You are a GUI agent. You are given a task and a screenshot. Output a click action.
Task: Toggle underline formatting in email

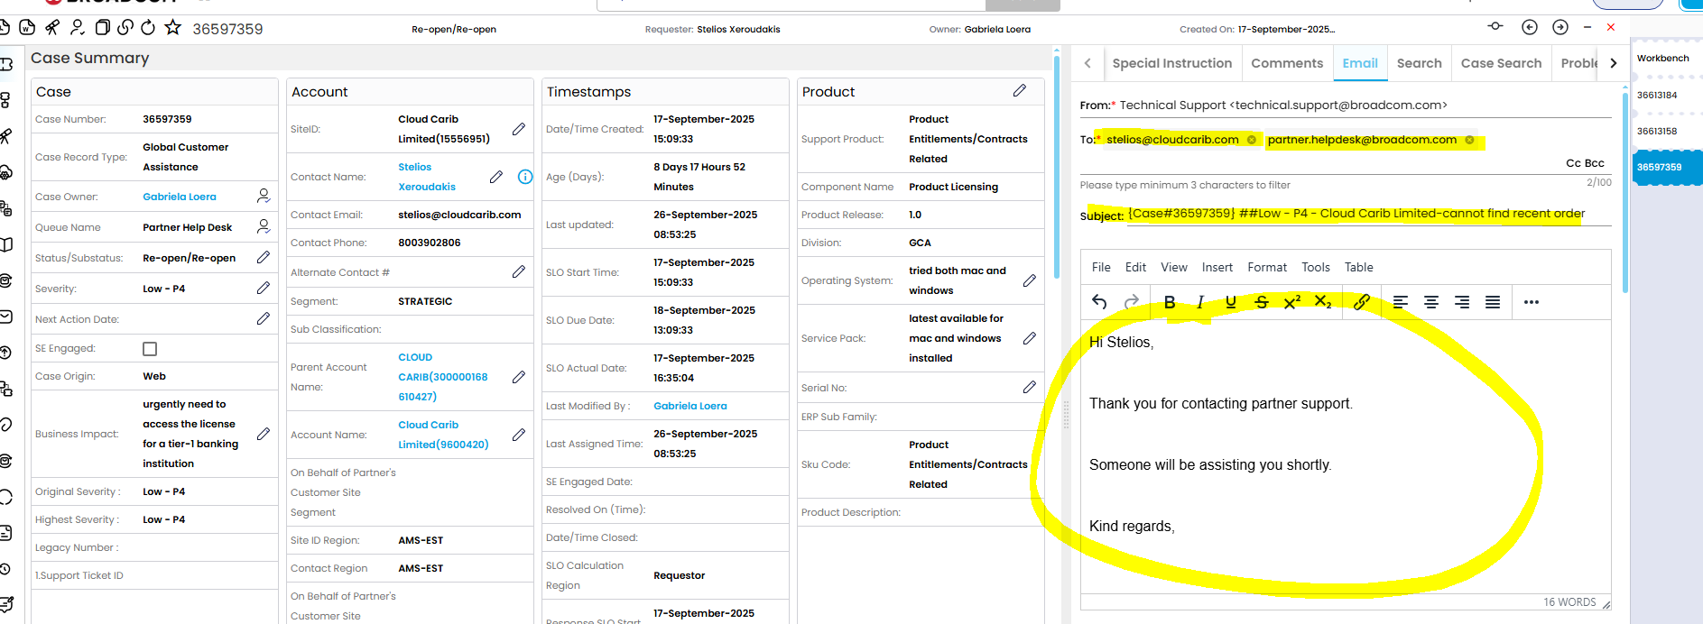[x=1231, y=302]
